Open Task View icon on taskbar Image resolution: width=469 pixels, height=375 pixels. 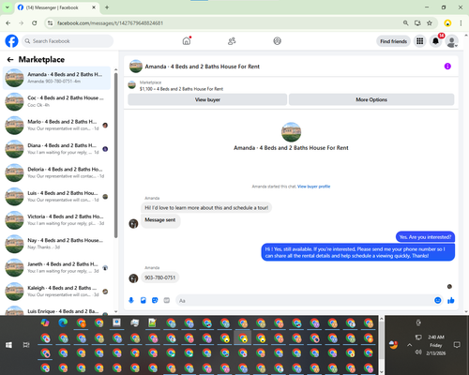[26, 345]
